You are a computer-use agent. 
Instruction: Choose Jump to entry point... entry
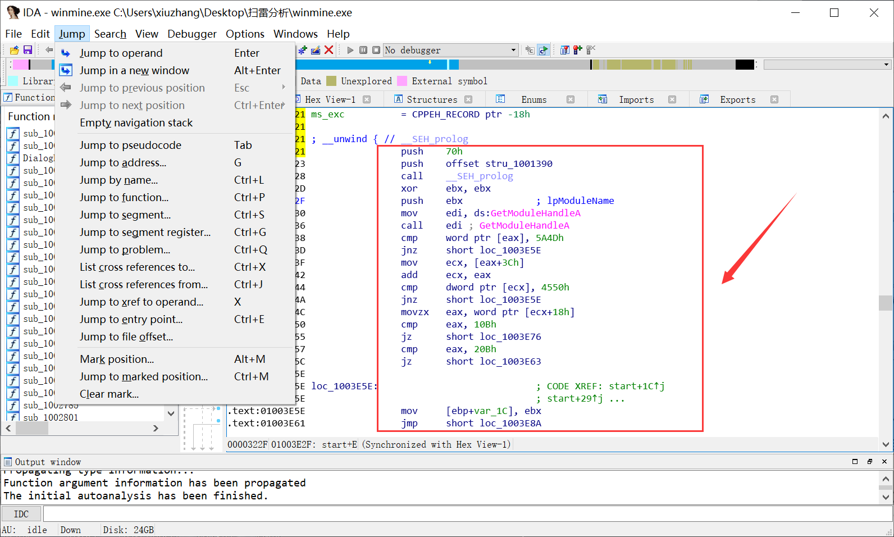coord(175,319)
